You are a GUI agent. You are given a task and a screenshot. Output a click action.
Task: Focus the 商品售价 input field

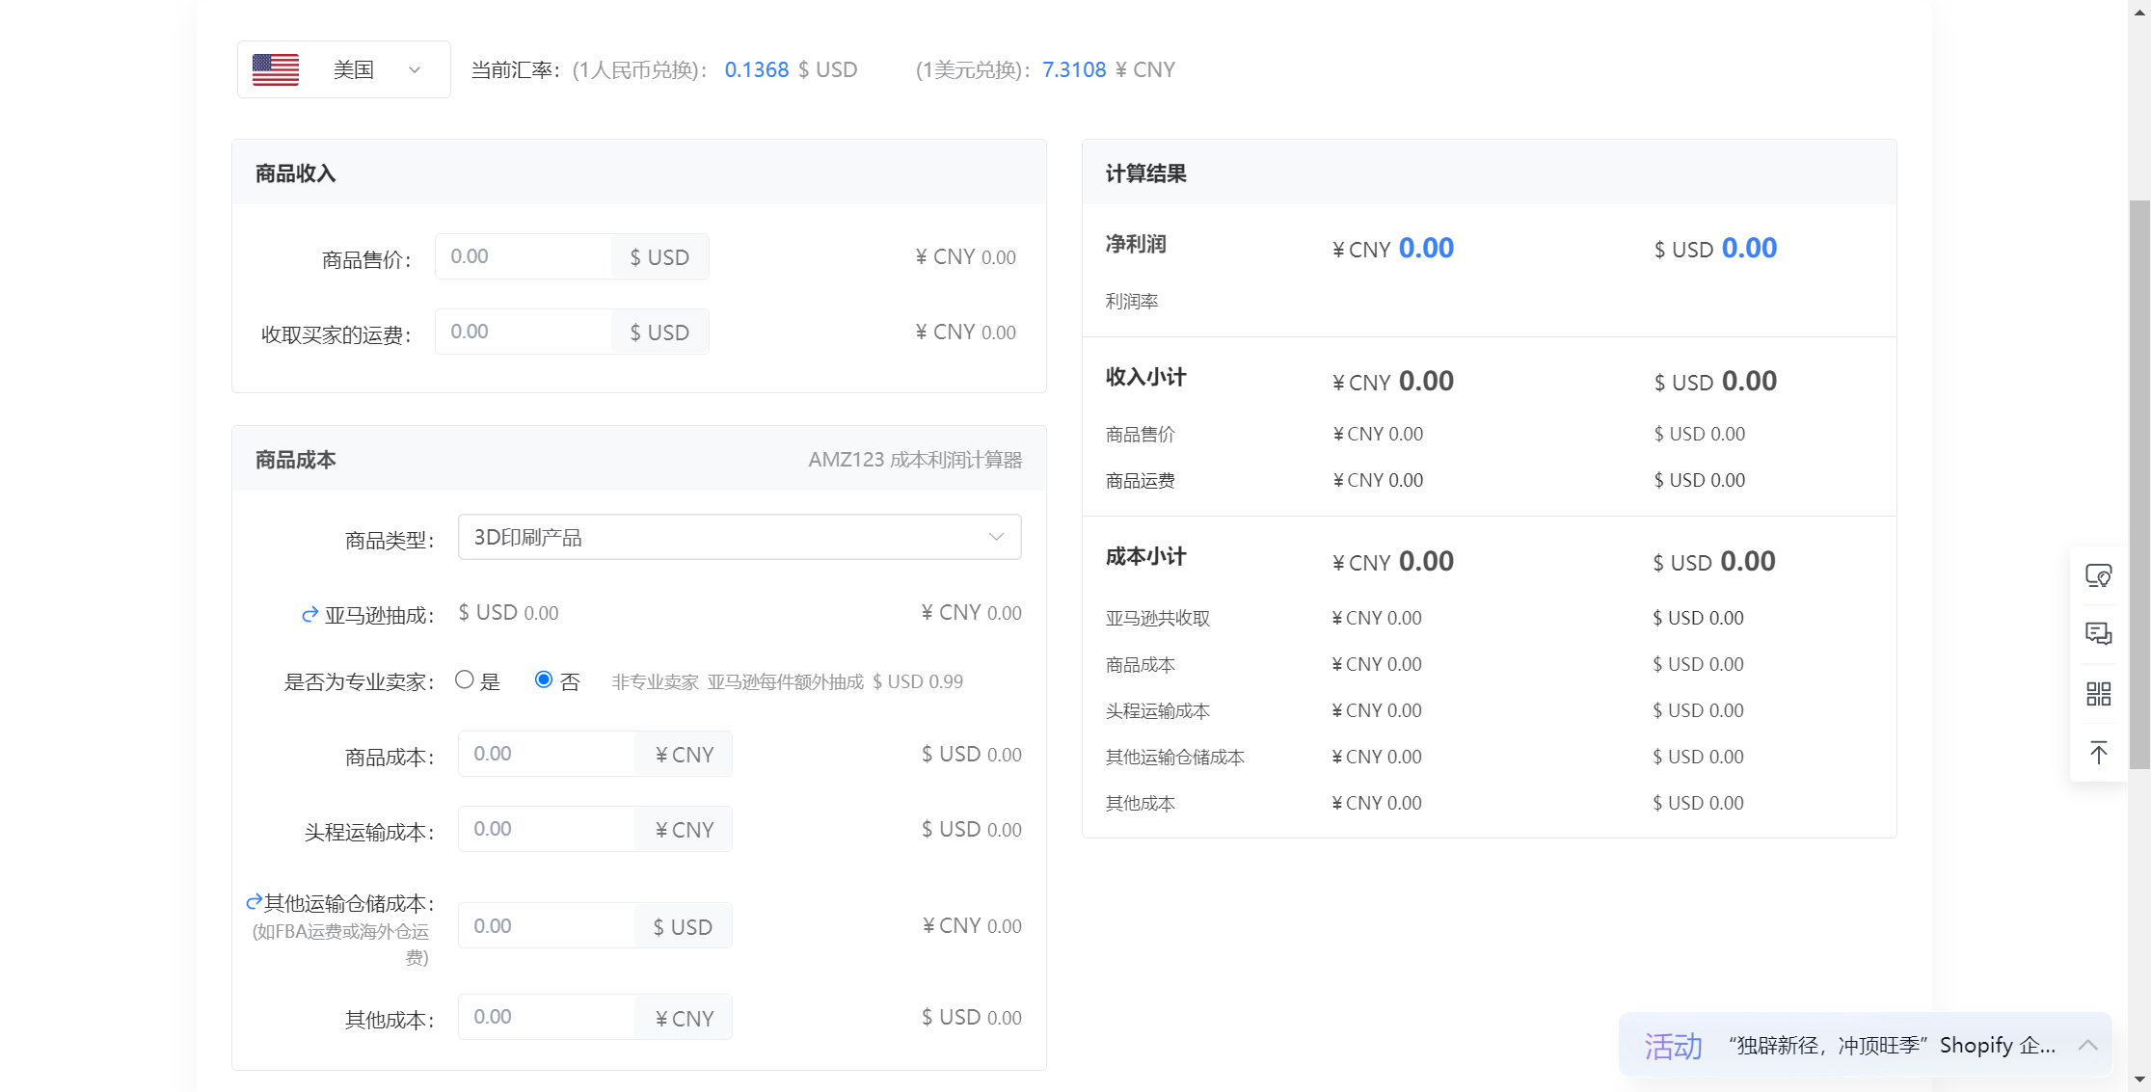(524, 256)
